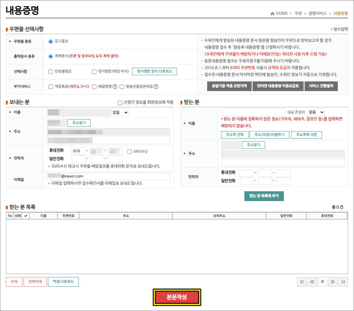Screen dimensions: 354x311
Task: Toggle select-all checkmark in list header
Action: [x=26, y=216]
